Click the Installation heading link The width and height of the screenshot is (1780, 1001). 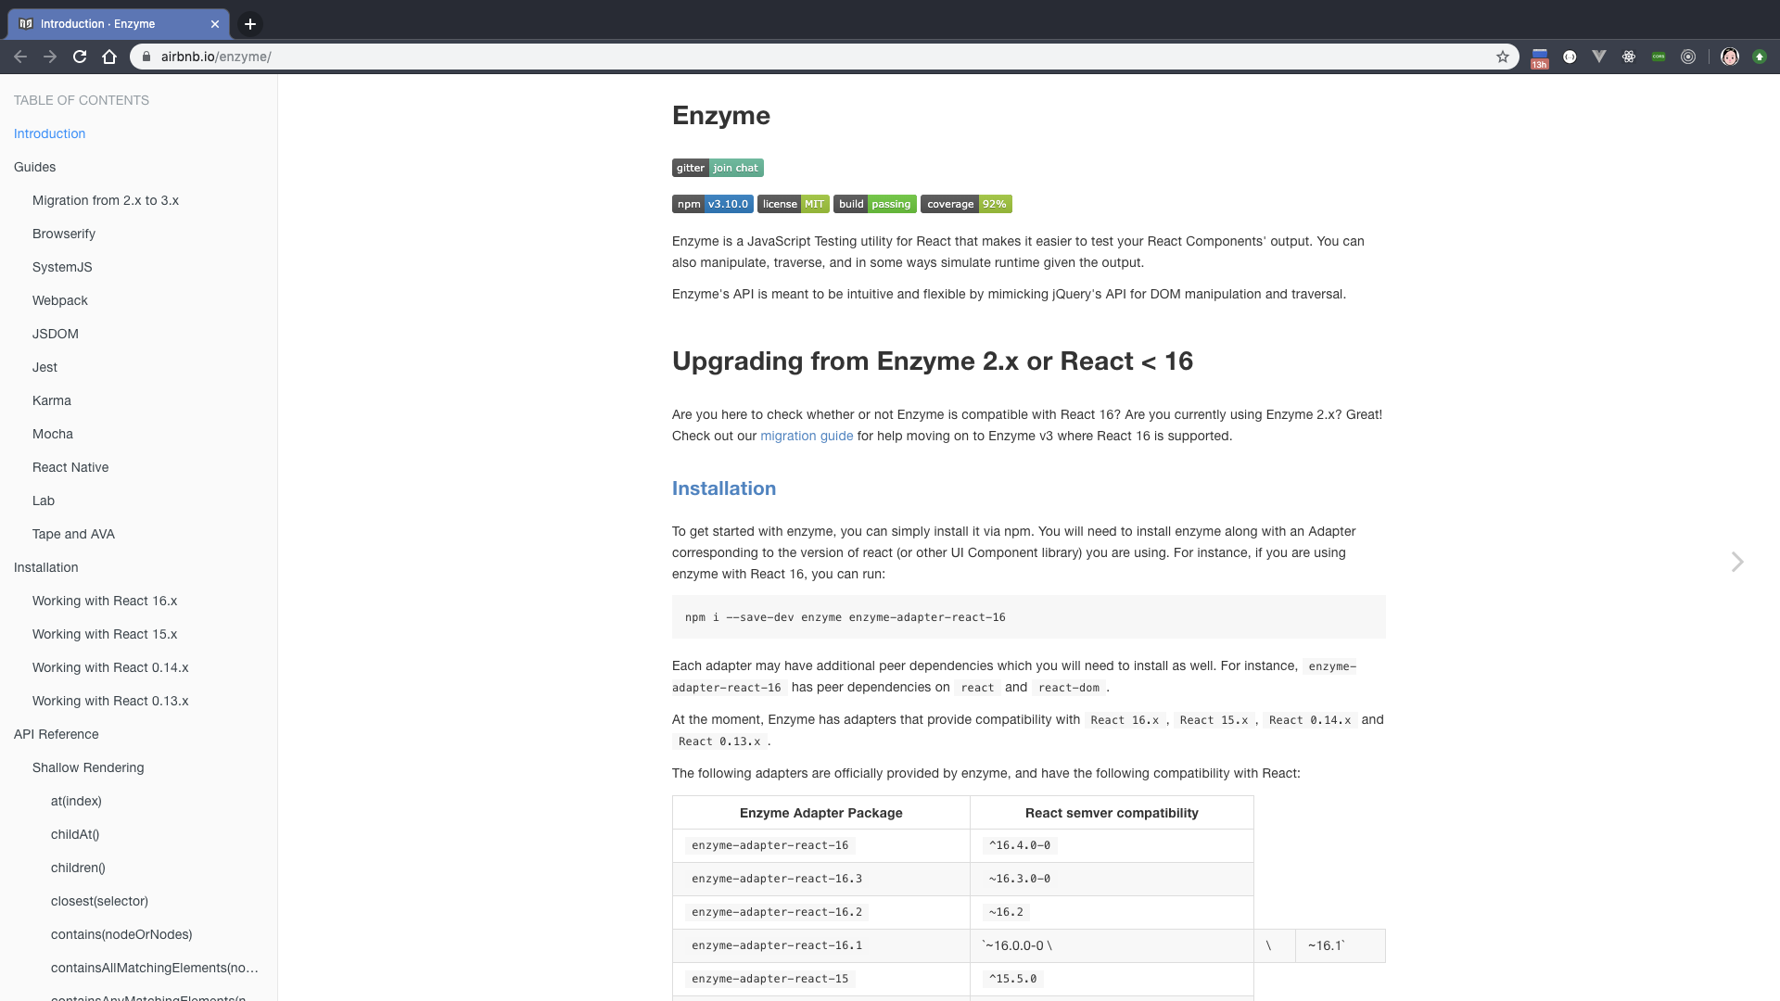click(724, 488)
